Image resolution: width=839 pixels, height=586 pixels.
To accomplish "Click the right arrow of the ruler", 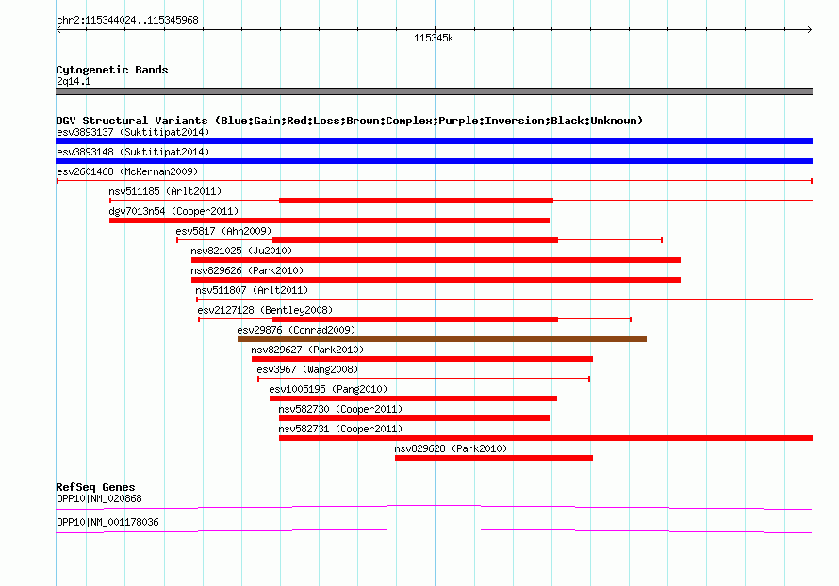I will 809,30.
